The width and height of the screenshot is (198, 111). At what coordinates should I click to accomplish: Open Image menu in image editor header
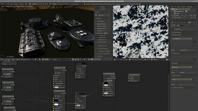(125, 60)
